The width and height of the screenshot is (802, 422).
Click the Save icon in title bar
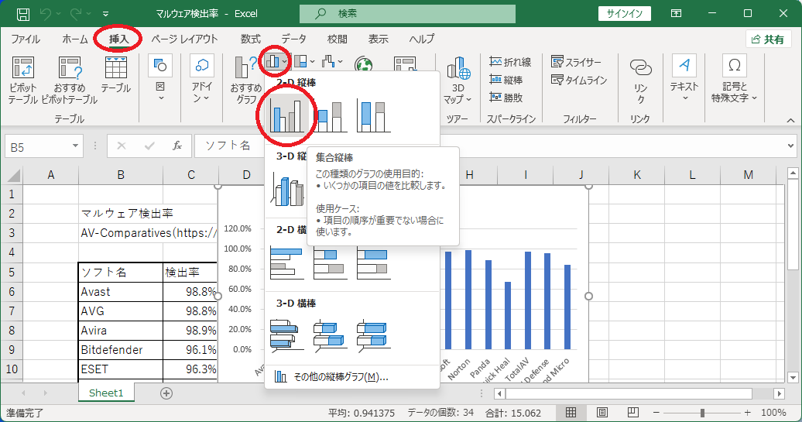pos(23,14)
